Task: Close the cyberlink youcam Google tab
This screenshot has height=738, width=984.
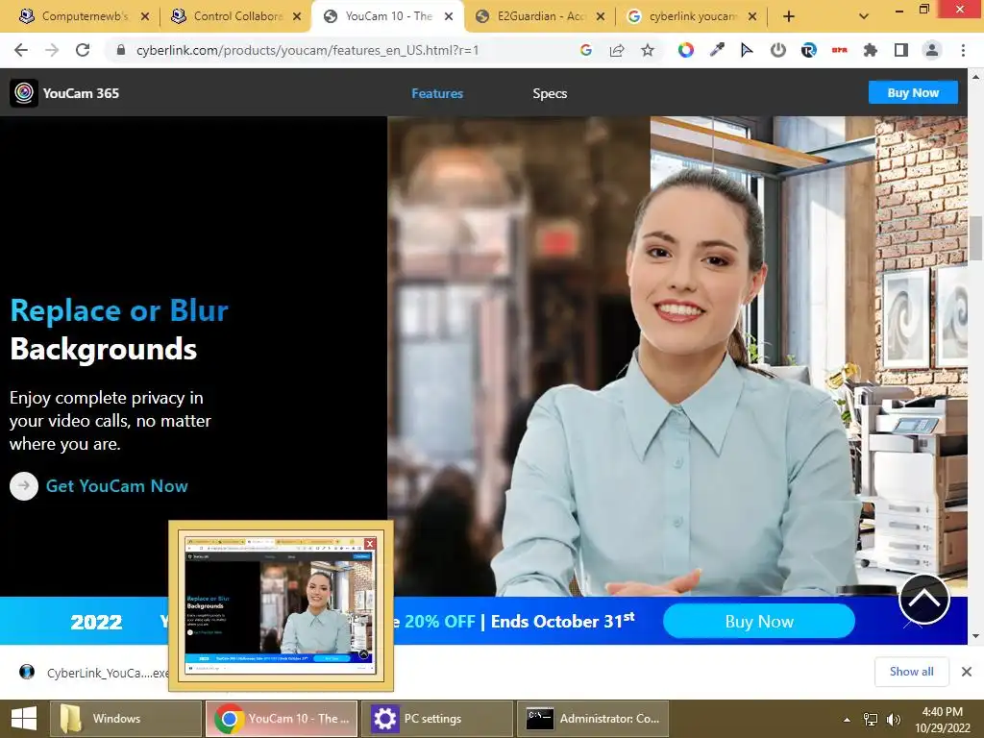Action: 752,16
